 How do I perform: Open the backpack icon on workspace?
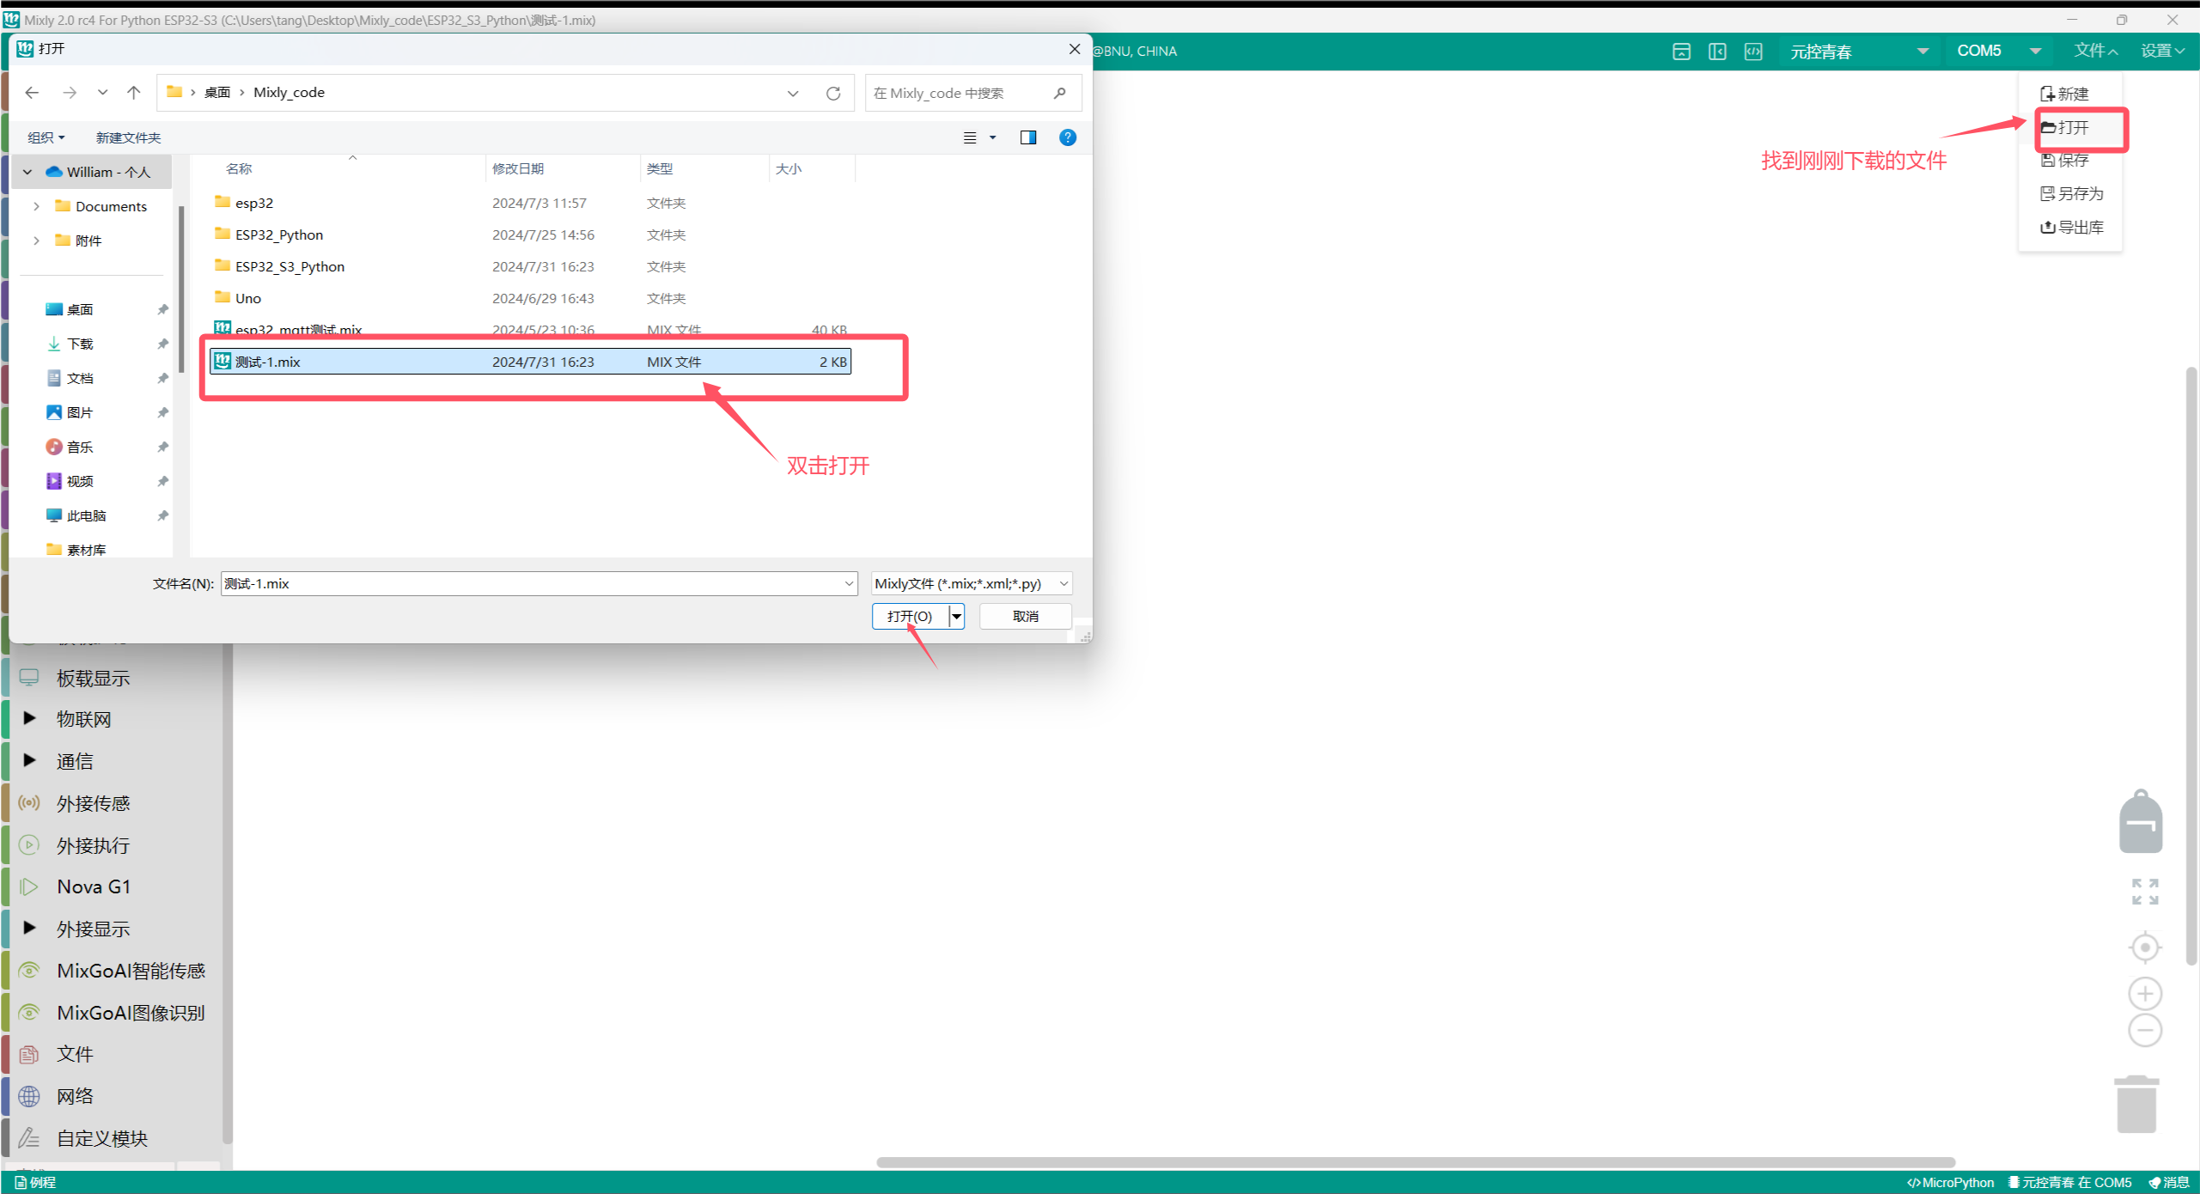pos(2140,822)
